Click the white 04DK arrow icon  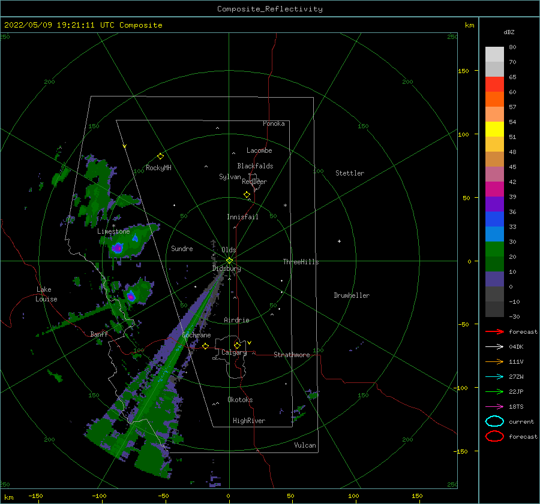[494, 347]
